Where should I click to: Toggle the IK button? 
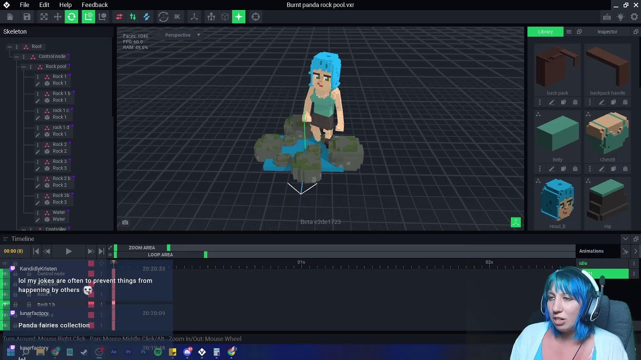(177, 17)
